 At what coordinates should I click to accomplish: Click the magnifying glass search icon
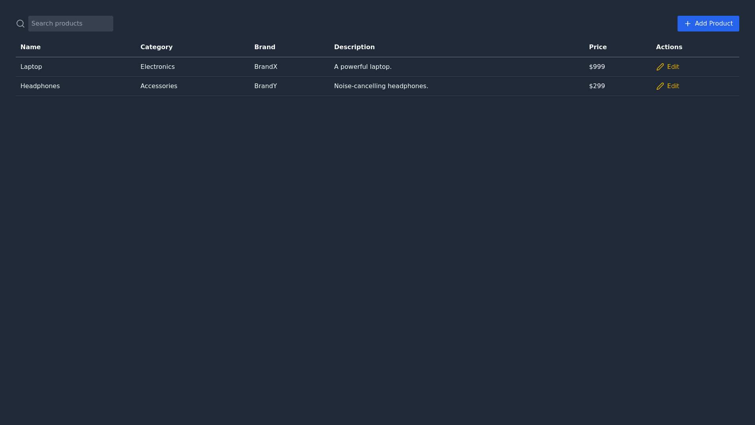coord(20,24)
